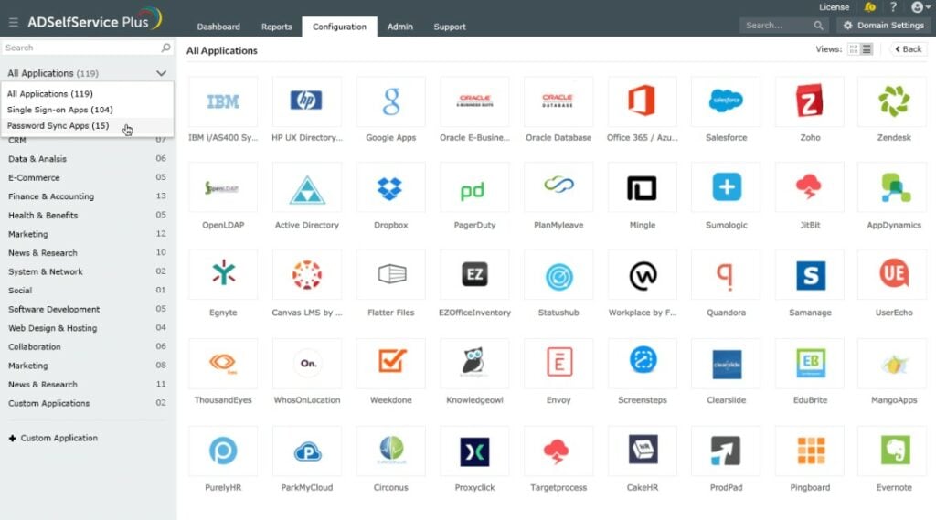The height and width of the screenshot is (520, 936).
Task: Open the OpenLDAP app tile
Action: [223, 188]
